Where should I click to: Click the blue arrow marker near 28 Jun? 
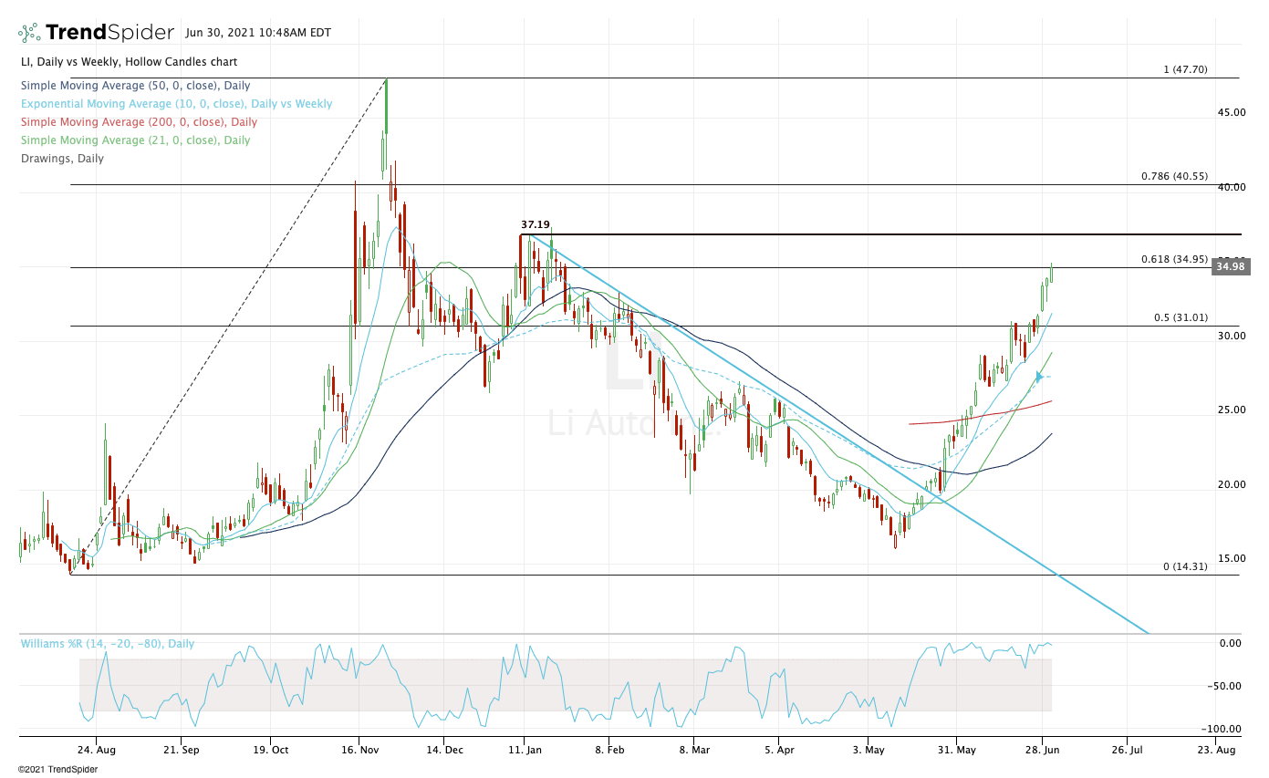1039,376
